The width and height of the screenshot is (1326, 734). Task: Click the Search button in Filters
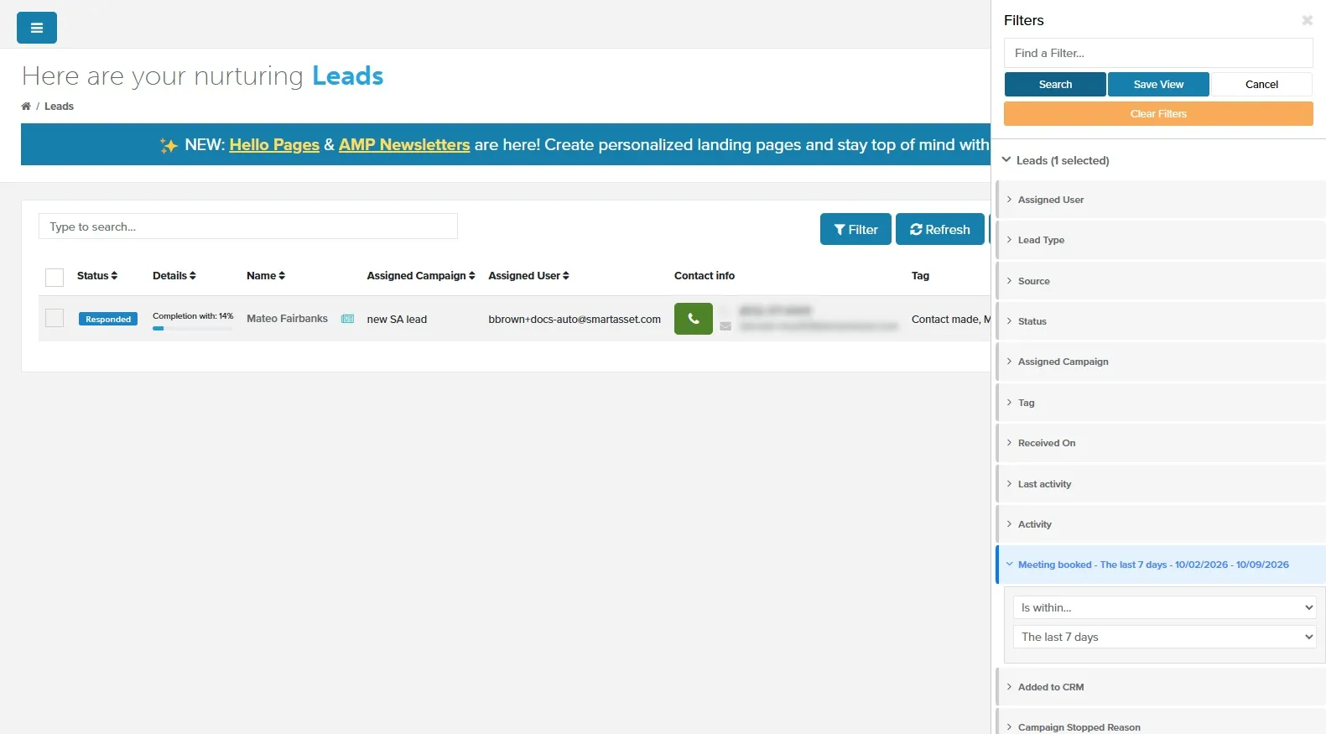tap(1055, 84)
